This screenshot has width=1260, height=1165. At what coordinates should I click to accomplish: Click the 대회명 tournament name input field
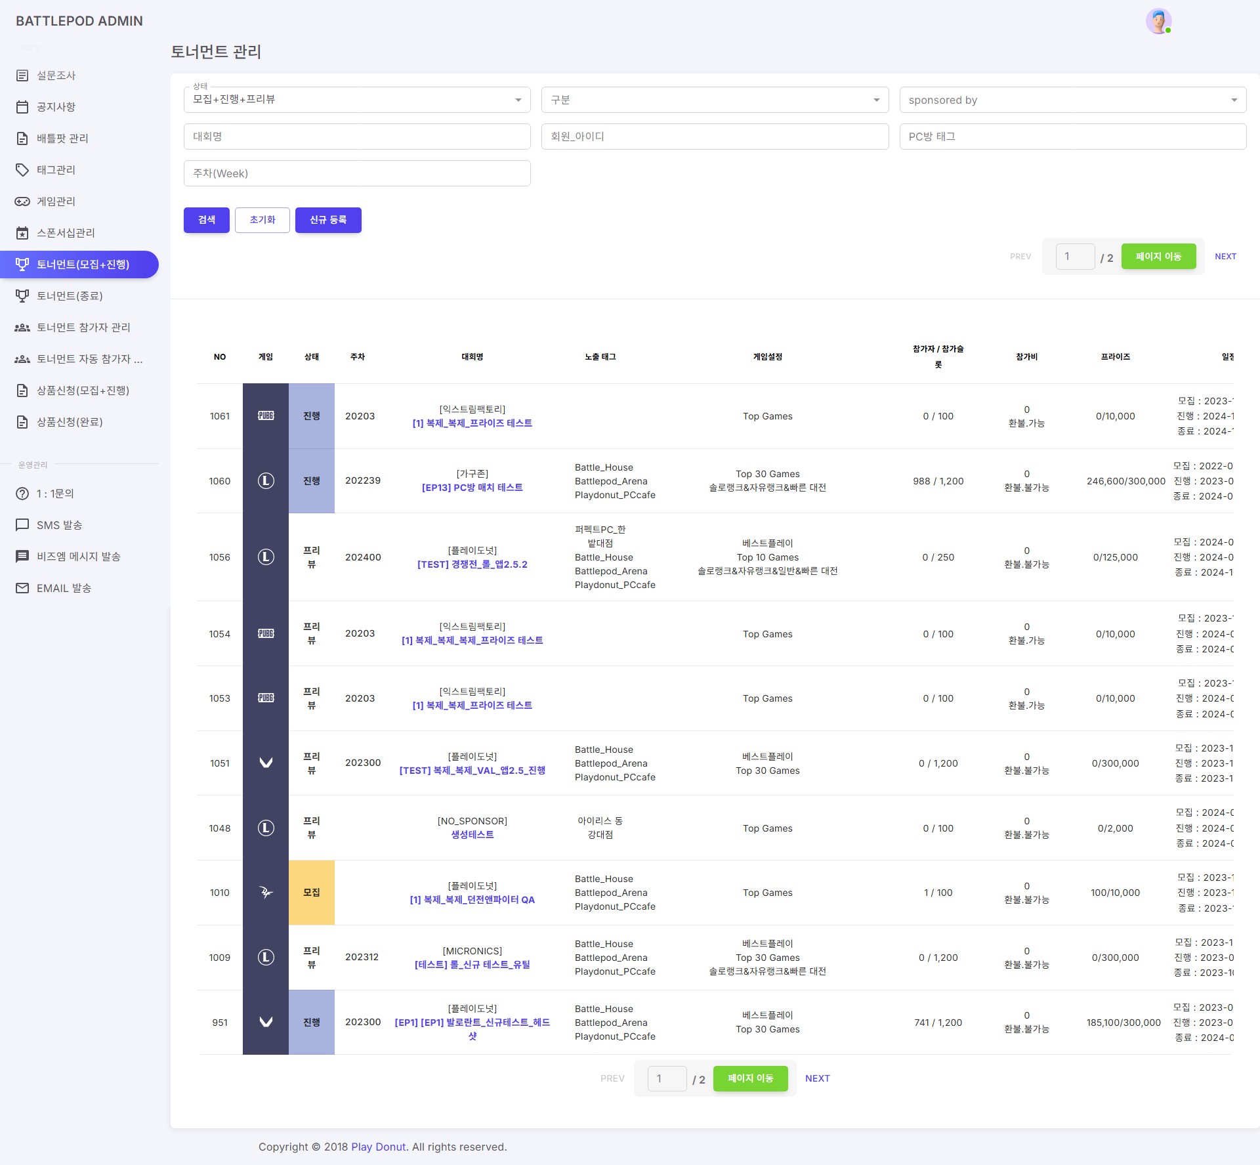coord(357,137)
